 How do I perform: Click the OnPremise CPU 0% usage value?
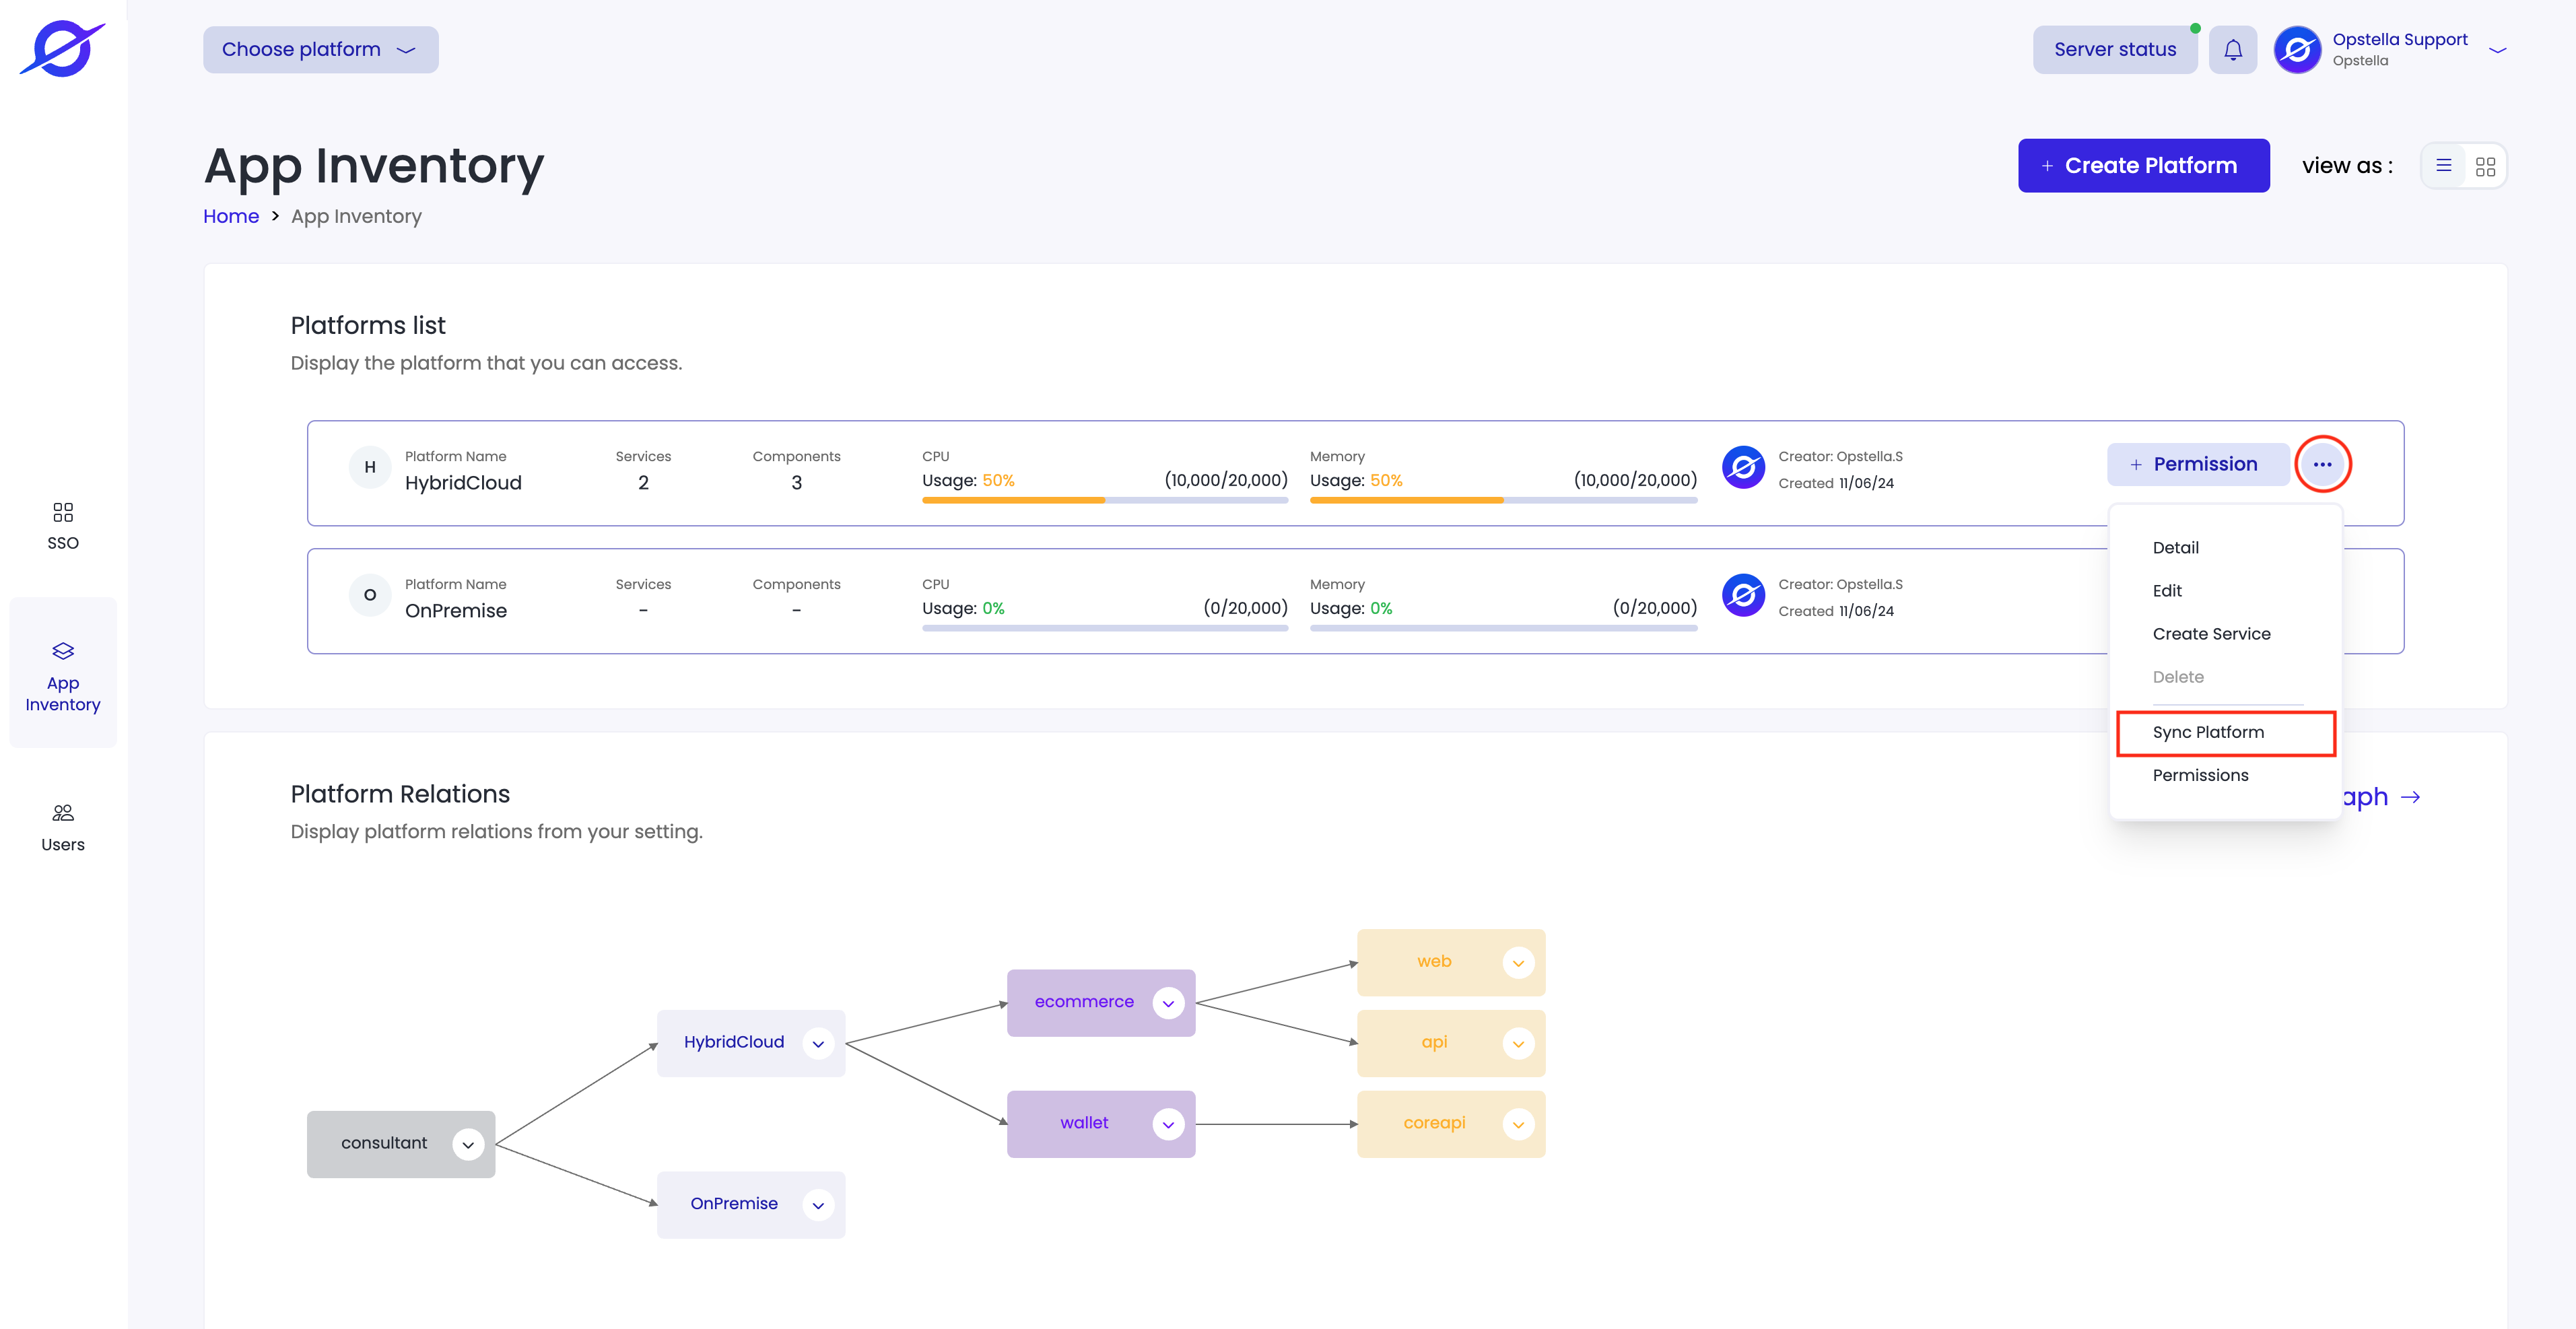(x=993, y=608)
